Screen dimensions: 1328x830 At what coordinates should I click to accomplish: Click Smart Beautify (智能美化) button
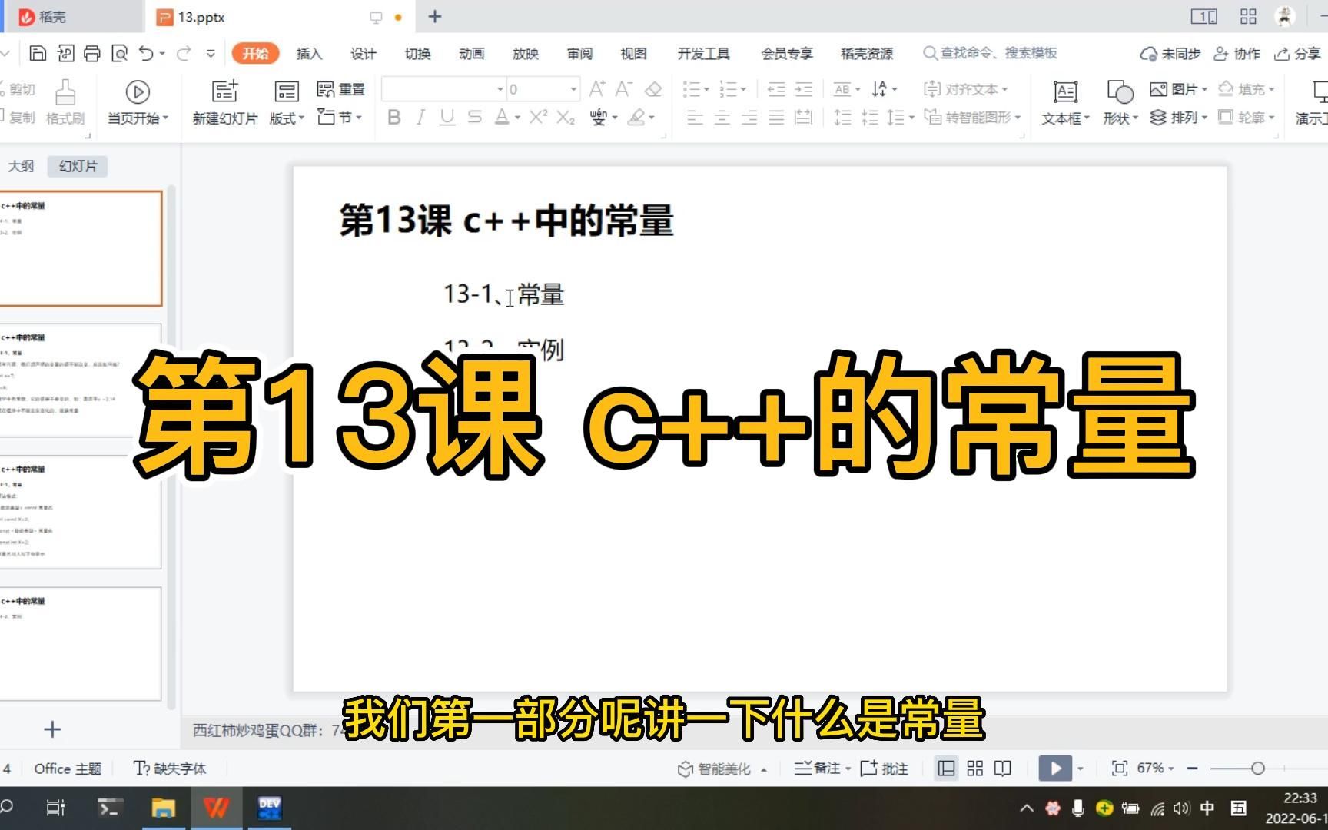tap(722, 769)
